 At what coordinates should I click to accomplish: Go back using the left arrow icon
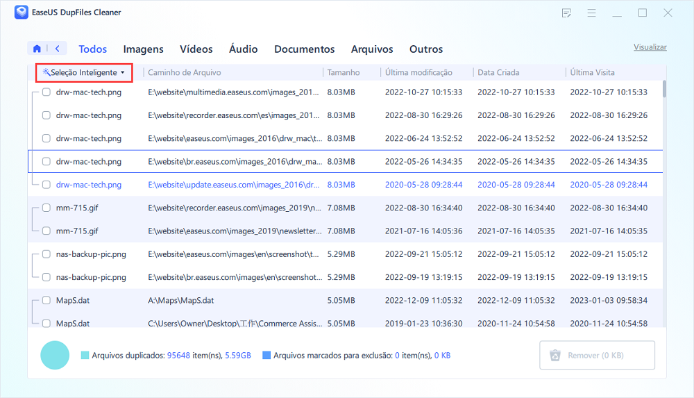(56, 49)
